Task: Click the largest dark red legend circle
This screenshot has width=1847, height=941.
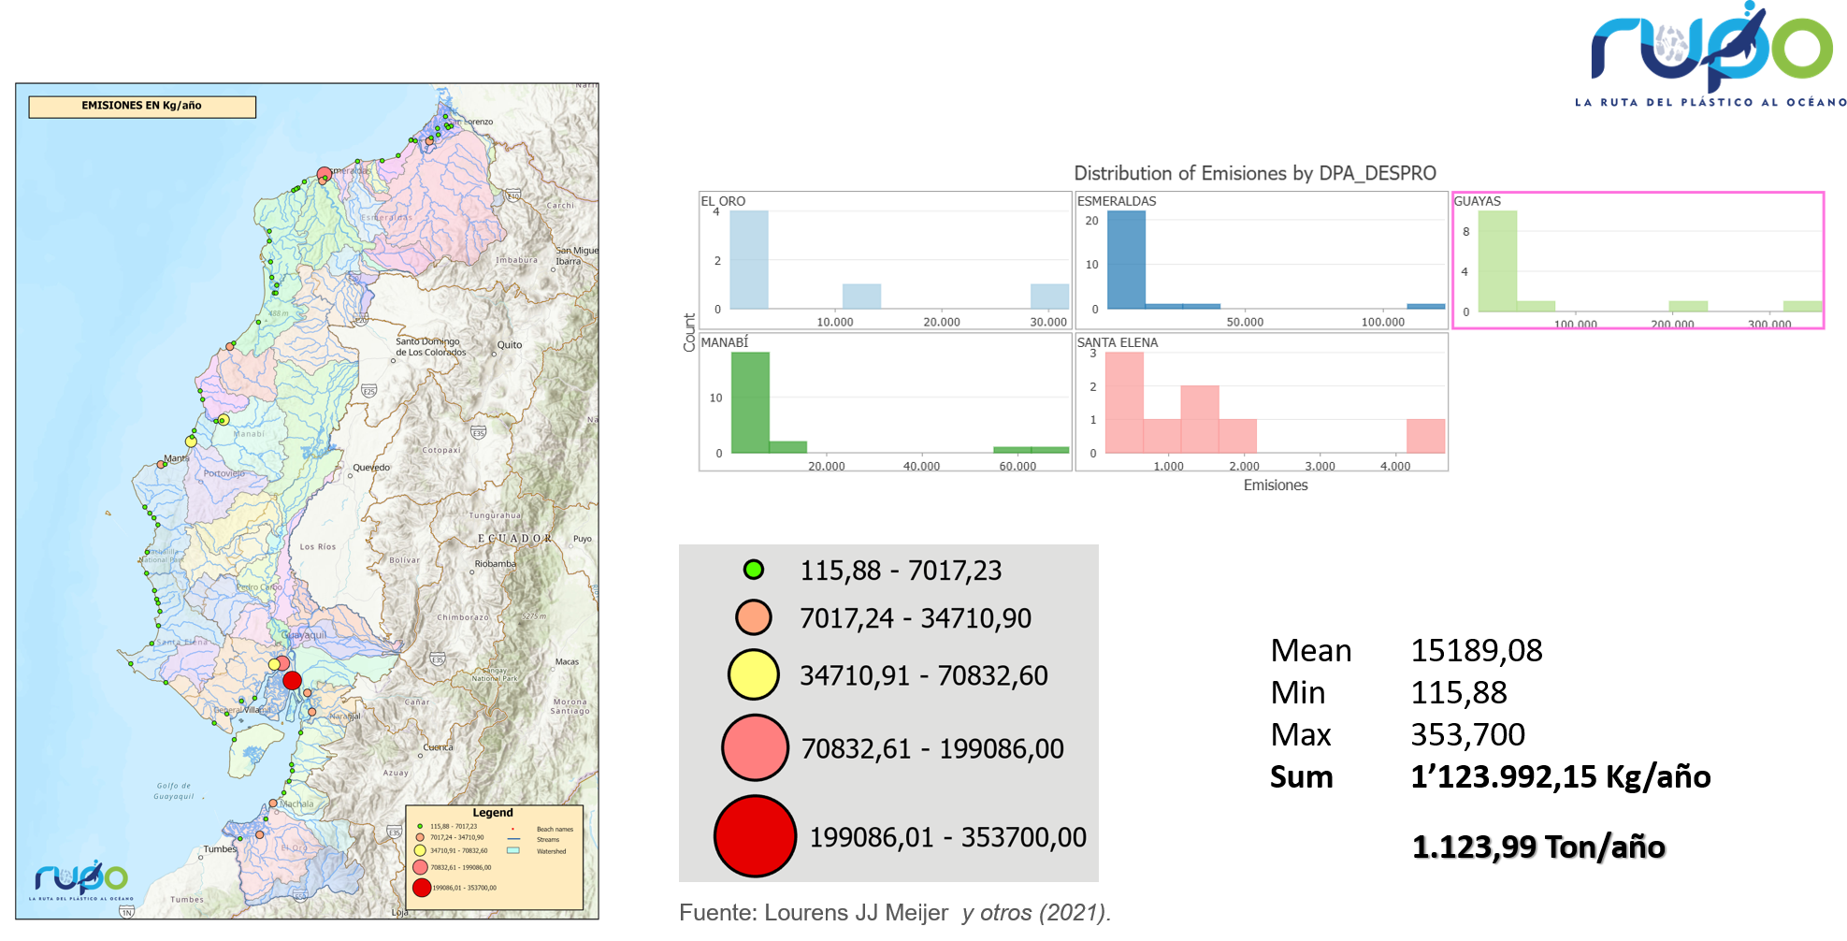Action: pos(755,836)
